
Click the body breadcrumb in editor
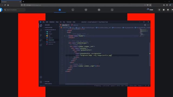point(78,27)
